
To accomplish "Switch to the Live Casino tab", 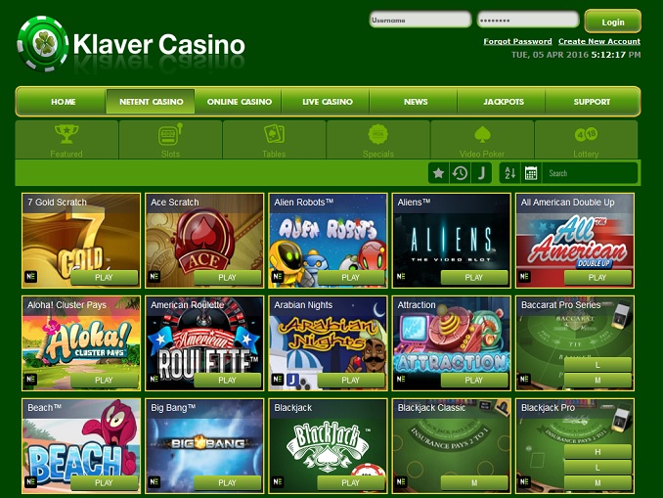I will click(328, 102).
